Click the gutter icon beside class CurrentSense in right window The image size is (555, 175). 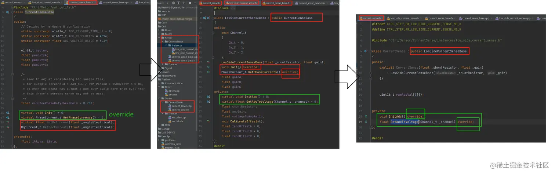click(366, 51)
